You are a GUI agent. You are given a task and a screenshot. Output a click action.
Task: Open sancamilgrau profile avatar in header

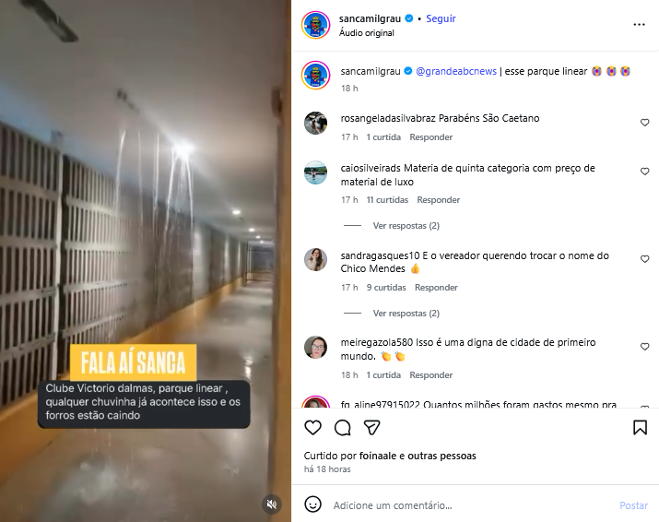(x=315, y=25)
